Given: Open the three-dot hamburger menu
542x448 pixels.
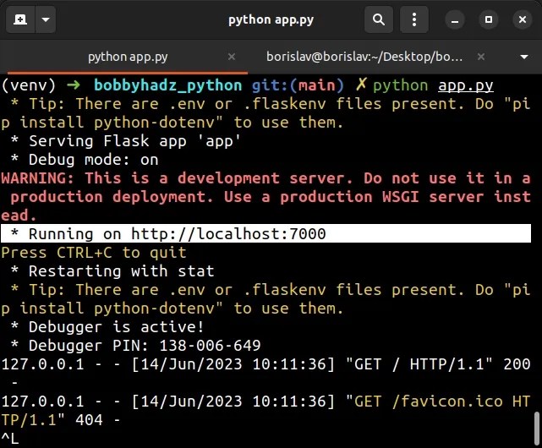Looking at the screenshot, I should pos(414,19).
